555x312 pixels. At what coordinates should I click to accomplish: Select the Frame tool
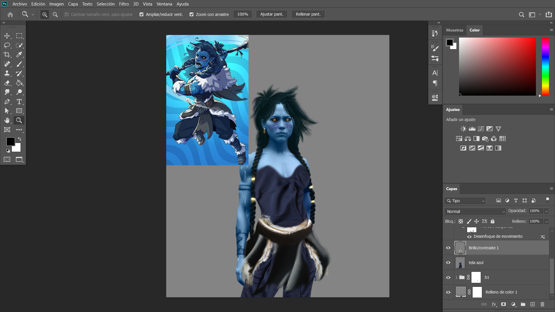pos(7,130)
